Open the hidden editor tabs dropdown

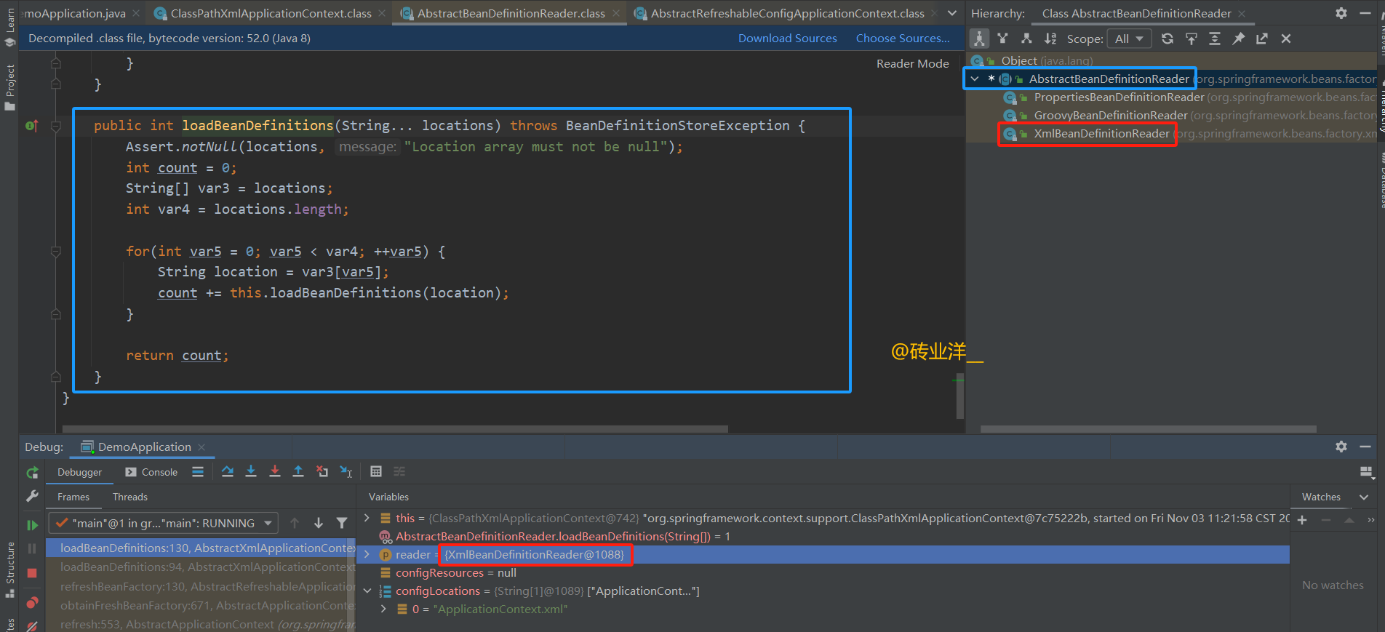coord(952,13)
